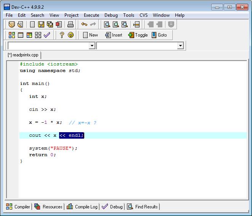The width and height of the screenshot is (252, 216).
Task: Open About Dev-C++ via the smiley face icon
Action: click(x=71, y=35)
